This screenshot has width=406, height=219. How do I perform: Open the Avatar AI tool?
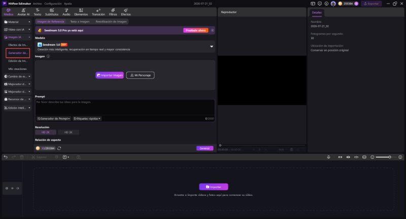coord(23,12)
